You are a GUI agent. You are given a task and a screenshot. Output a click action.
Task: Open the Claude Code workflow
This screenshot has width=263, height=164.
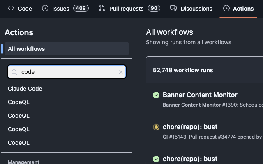click(25, 89)
